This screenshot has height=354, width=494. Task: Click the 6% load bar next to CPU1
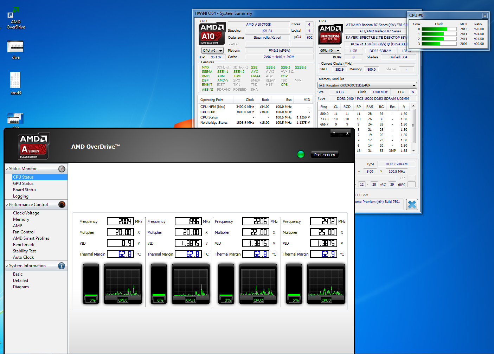click(x=159, y=284)
